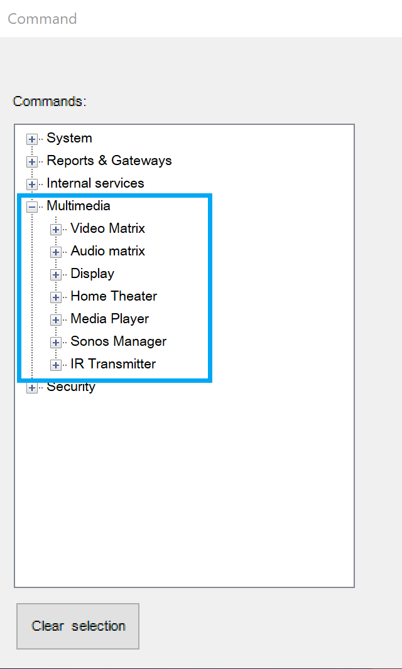
Task: Expand the IR Transmitter node
Action: pyautogui.click(x=55, y=365)
